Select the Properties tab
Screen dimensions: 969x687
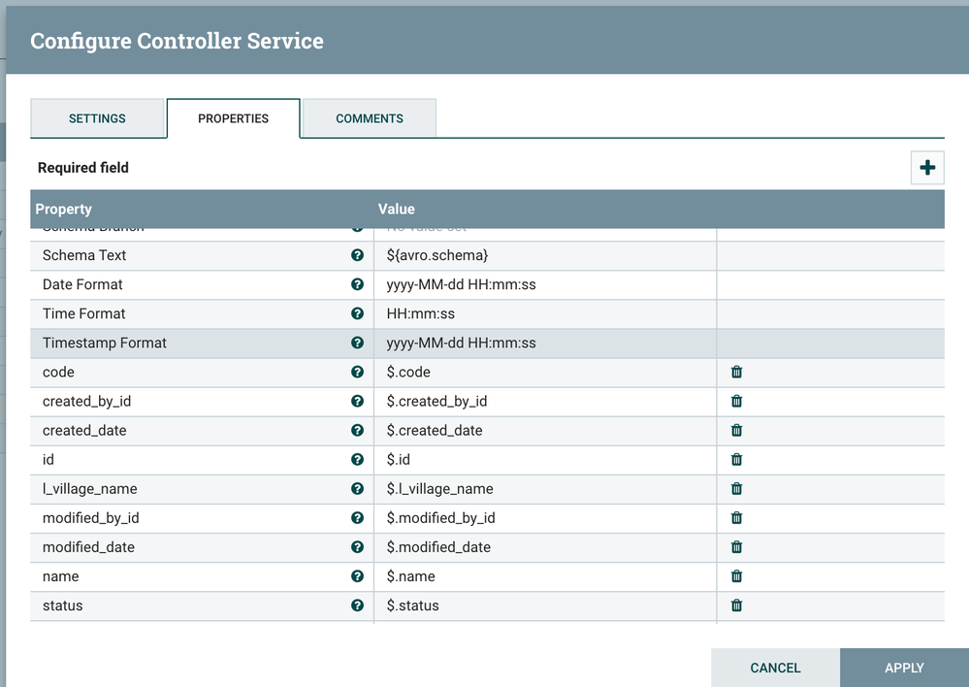(233, 118)
